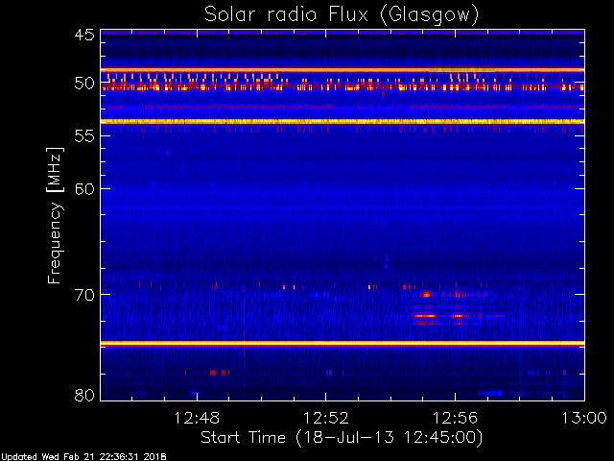The height and width of the screenshot is (461, 614).
Task: Click the "Updated Wed Feb 21 22:36:31 2018" text
Action: (x=83, y=457)
